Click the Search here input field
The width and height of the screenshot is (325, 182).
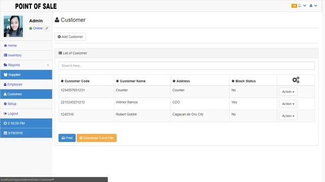[186, 66]
